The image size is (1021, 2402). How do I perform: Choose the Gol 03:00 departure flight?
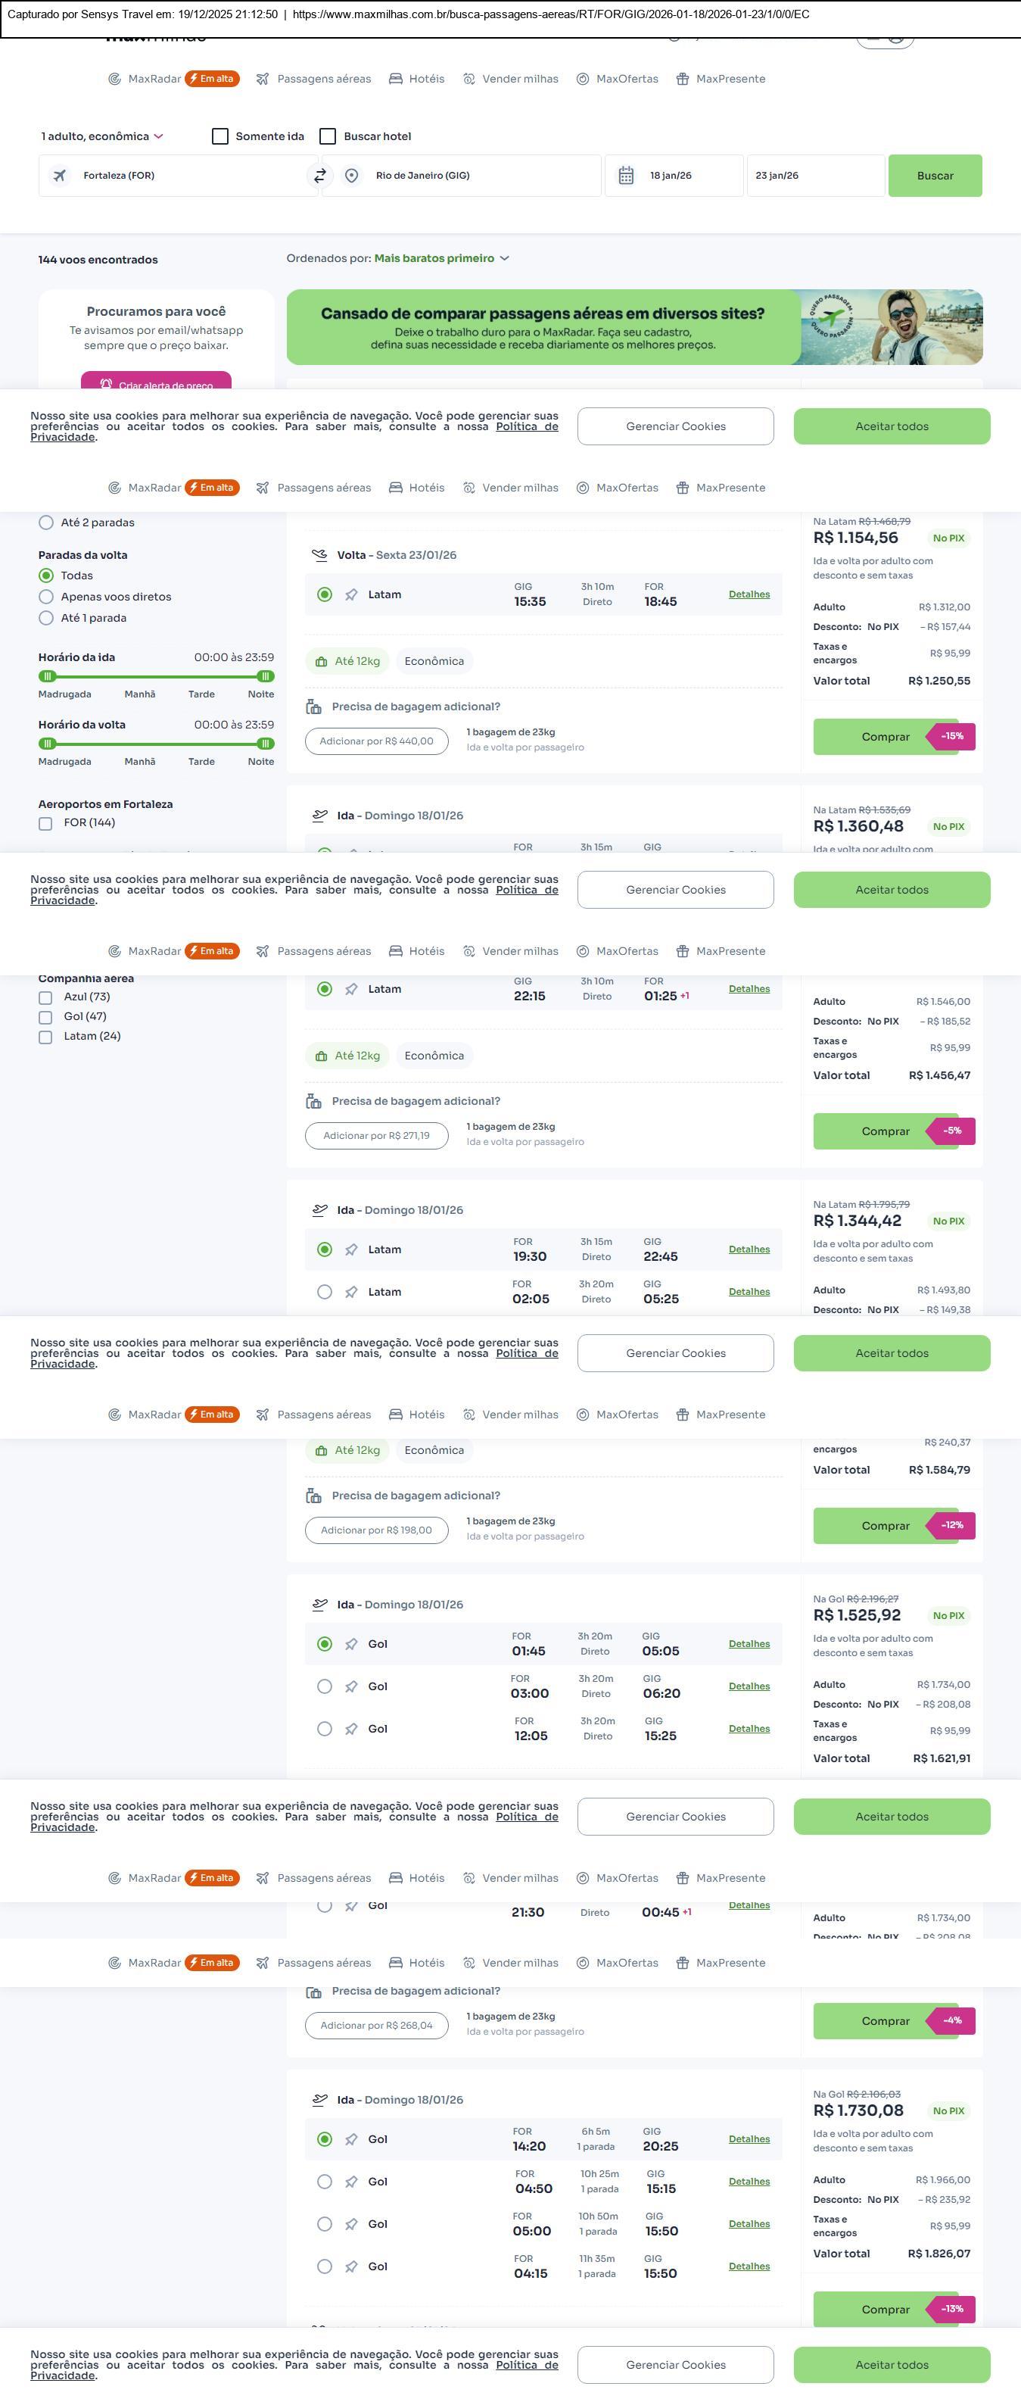(x=324, y=1686)
